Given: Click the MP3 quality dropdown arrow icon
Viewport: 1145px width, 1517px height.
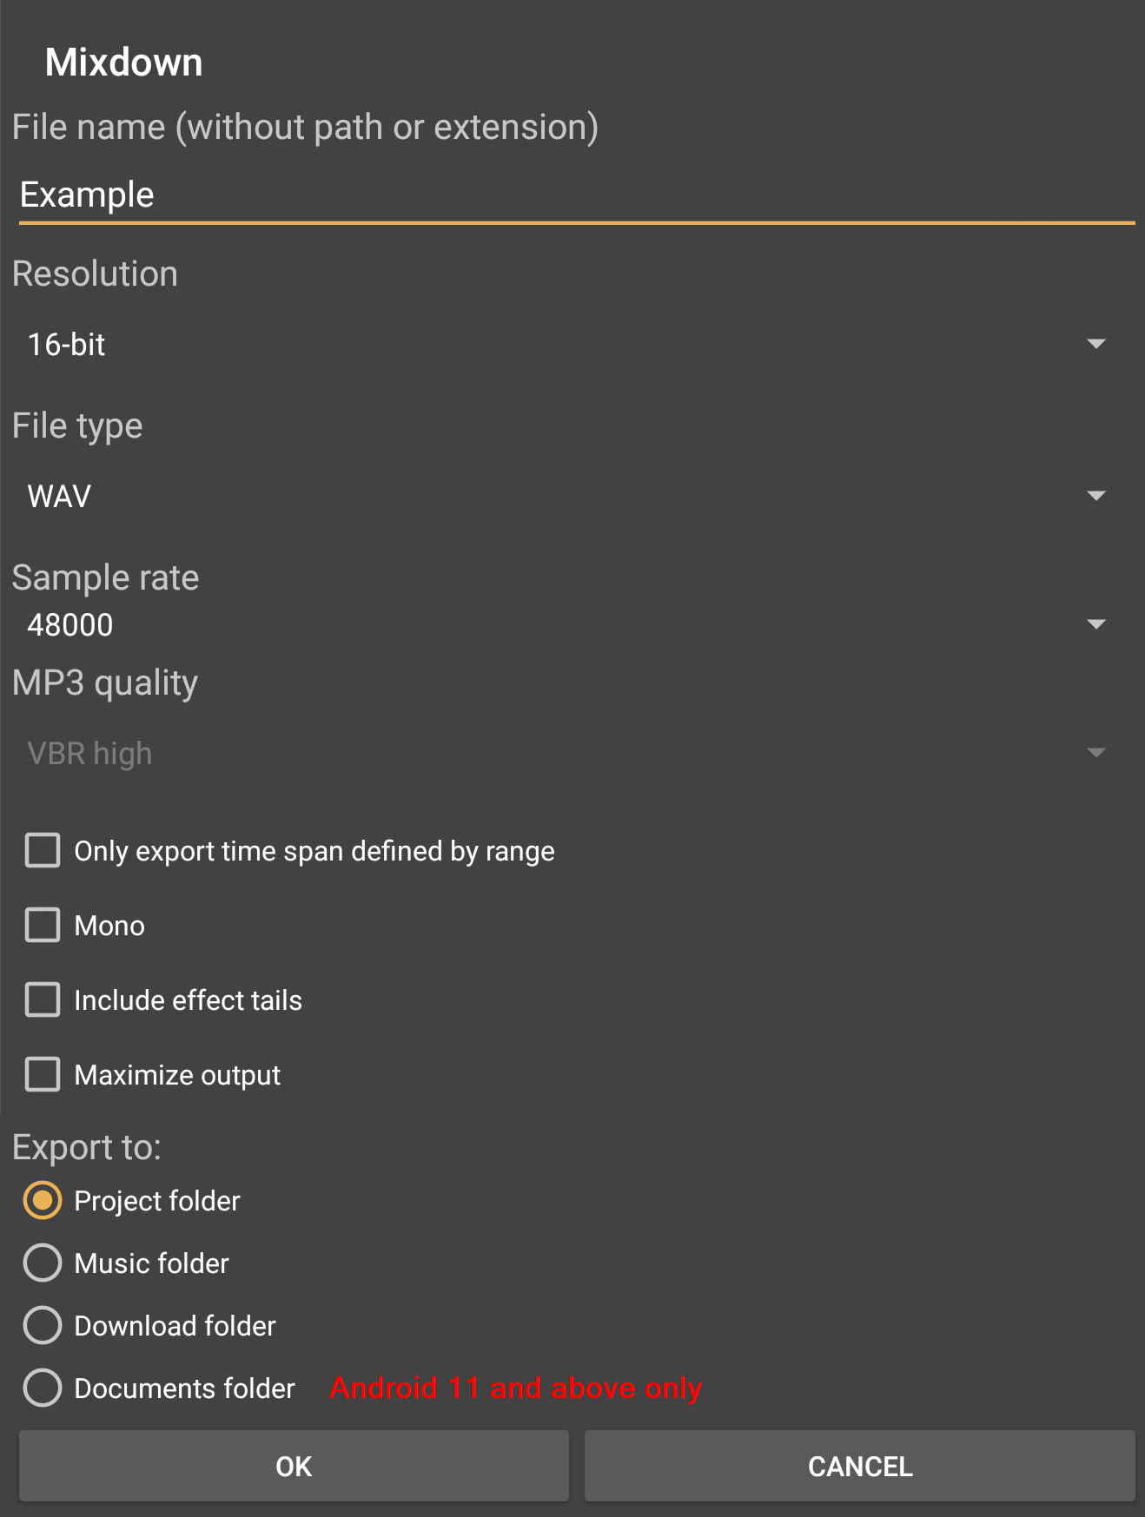Looking at the screenshot, I should coord(1096,753).
